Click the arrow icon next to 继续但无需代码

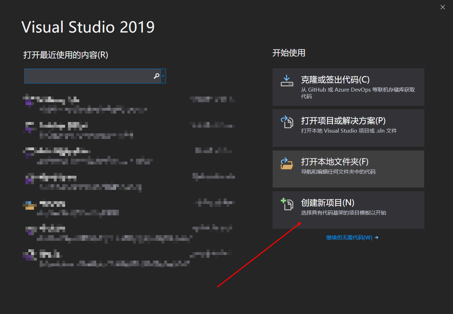pos(377,237)
